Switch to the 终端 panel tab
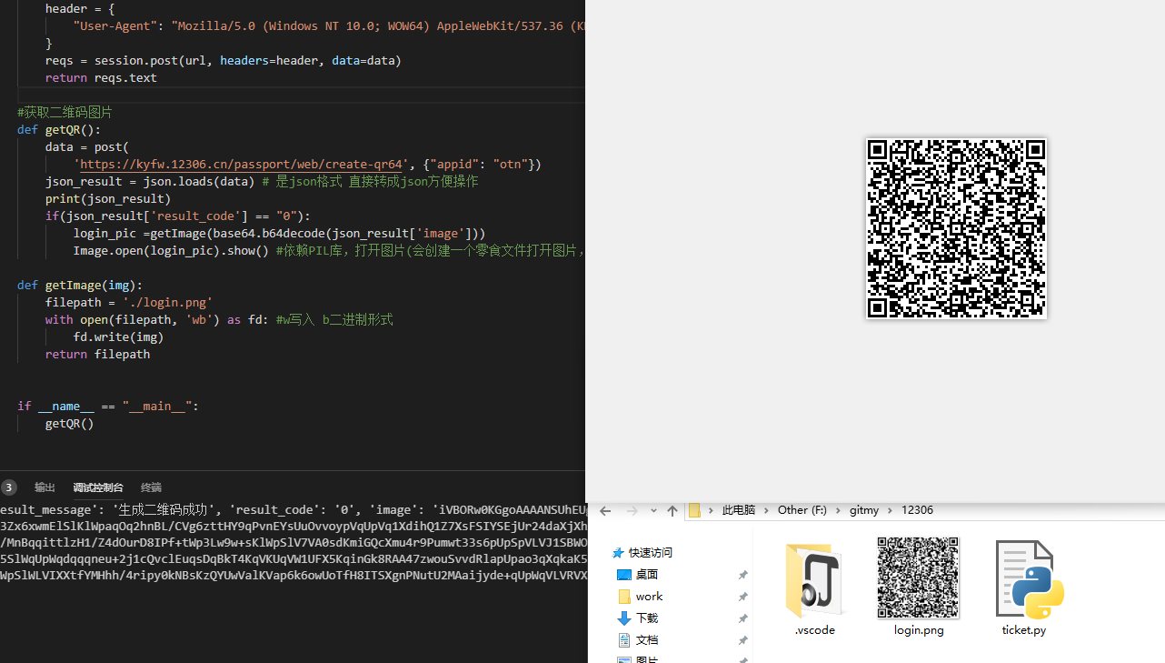Image resolution: width=1165 pixels, height=663 pixels. 151,487
